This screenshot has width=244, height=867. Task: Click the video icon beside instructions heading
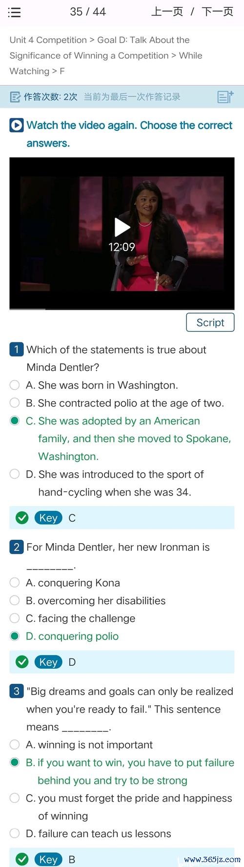pyautogui.click(x=16, y=126)
